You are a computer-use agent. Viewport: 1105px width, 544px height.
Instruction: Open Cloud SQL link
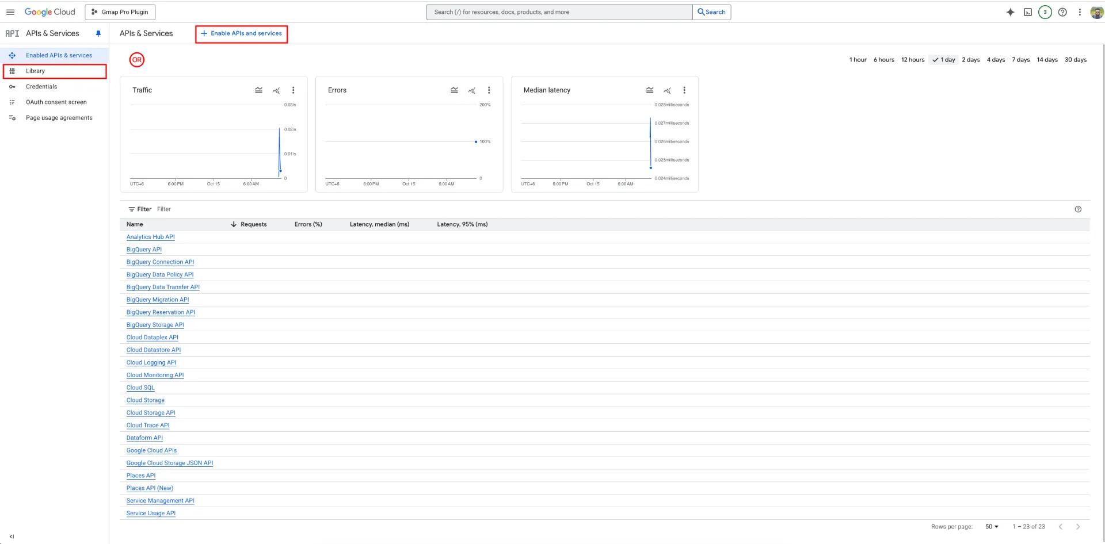(x=140, y=388)
